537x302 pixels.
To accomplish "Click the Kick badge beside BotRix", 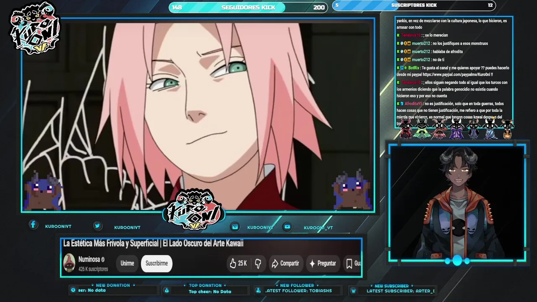I will point(398,68).
